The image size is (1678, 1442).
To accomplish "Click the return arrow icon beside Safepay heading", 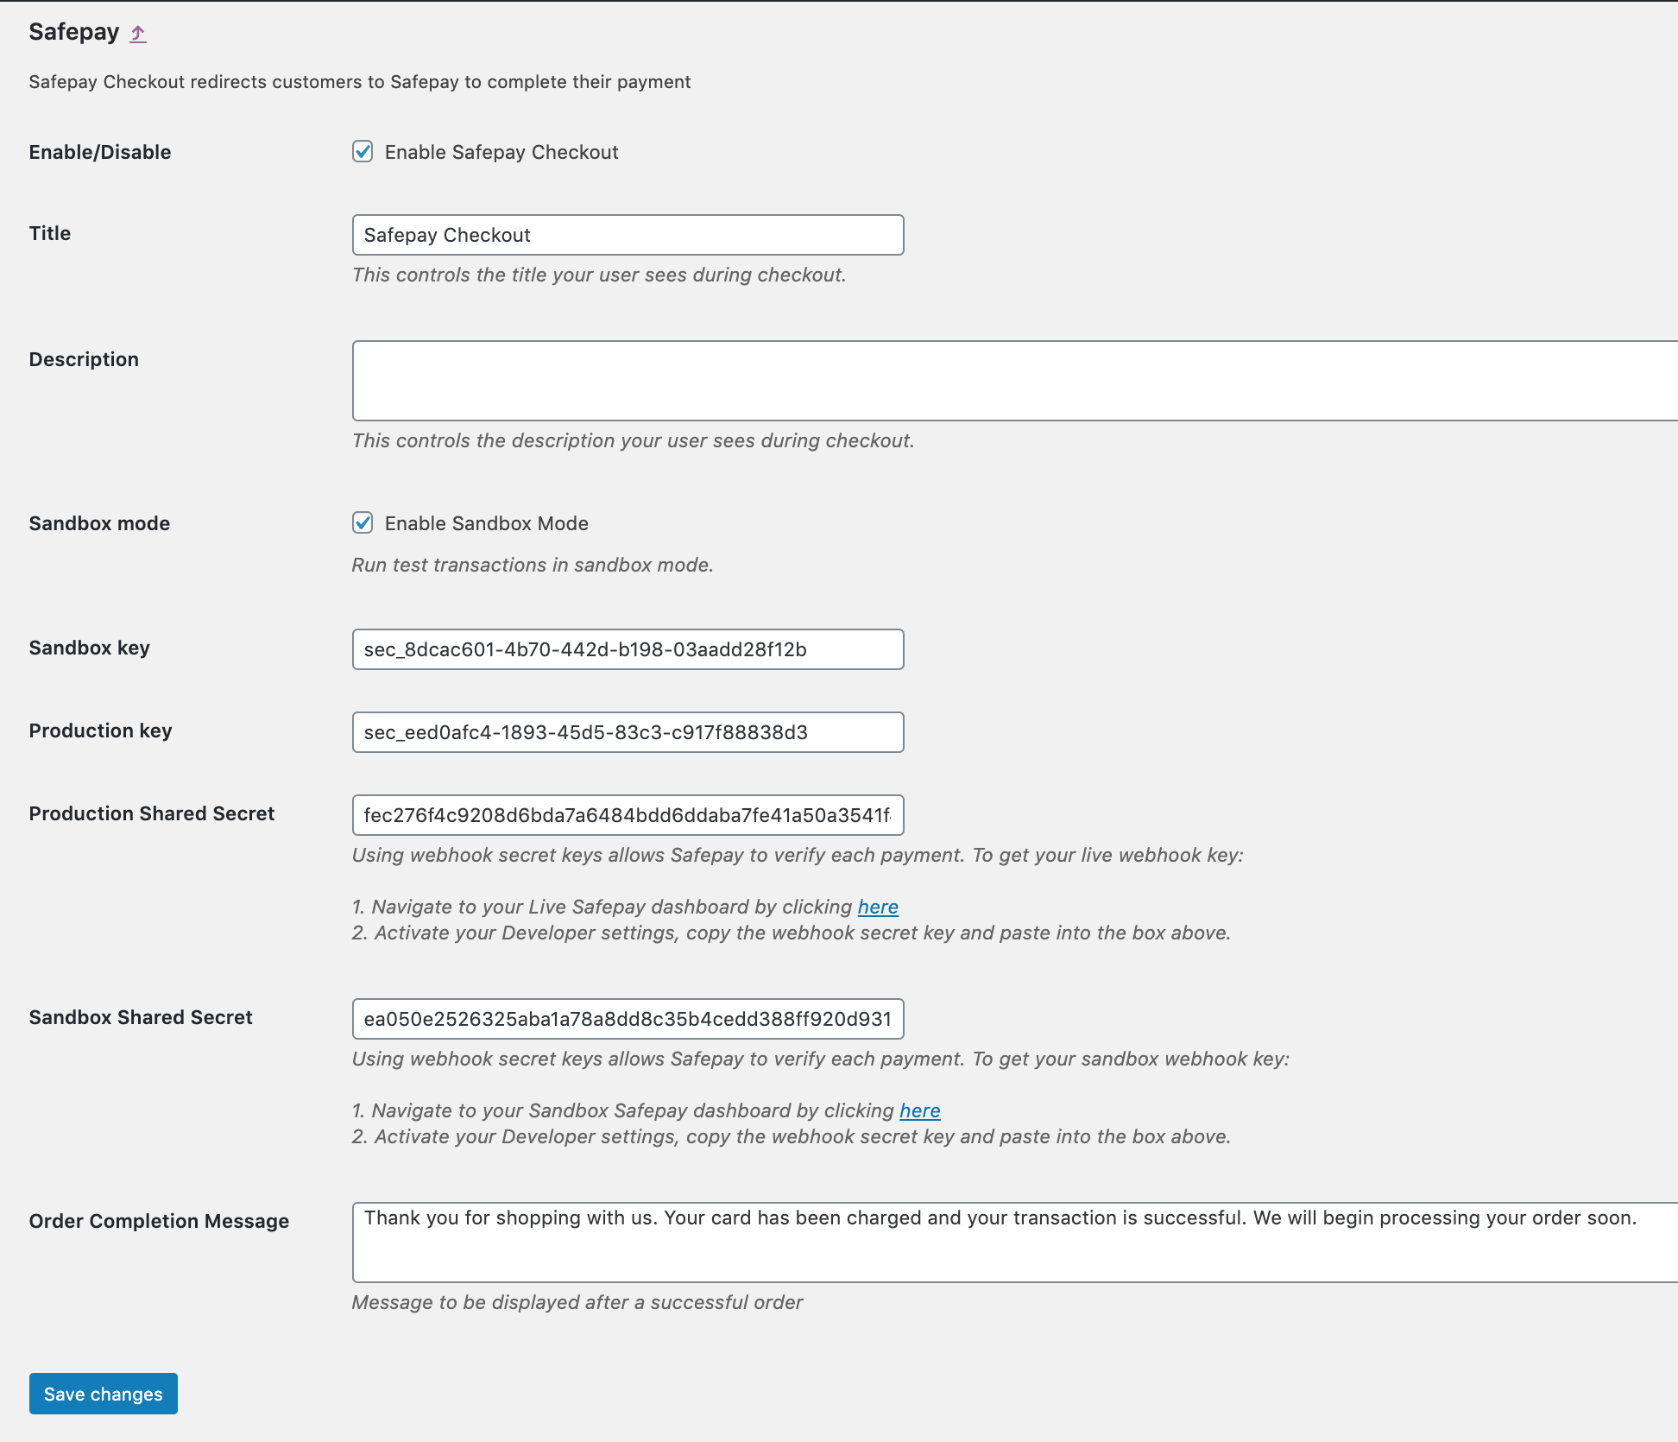I will click(138, 34).
